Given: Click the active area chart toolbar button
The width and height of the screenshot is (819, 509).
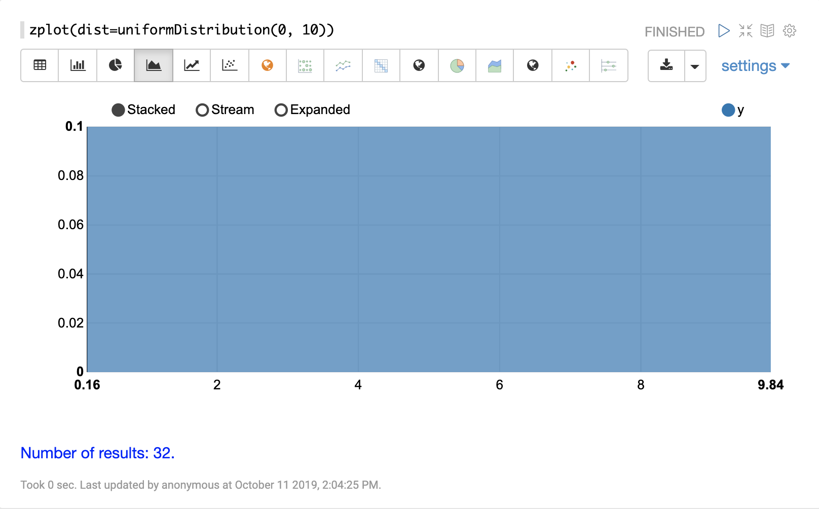Looking at the screenshot, I should click(x=154, y=65).
